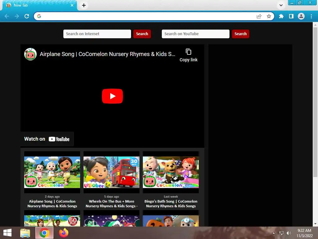Close the New Tab tab

[72, 5]
